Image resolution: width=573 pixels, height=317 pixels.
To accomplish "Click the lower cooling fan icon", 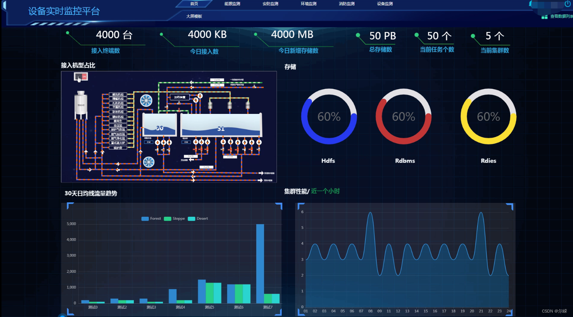I will (x=149, y=162).
